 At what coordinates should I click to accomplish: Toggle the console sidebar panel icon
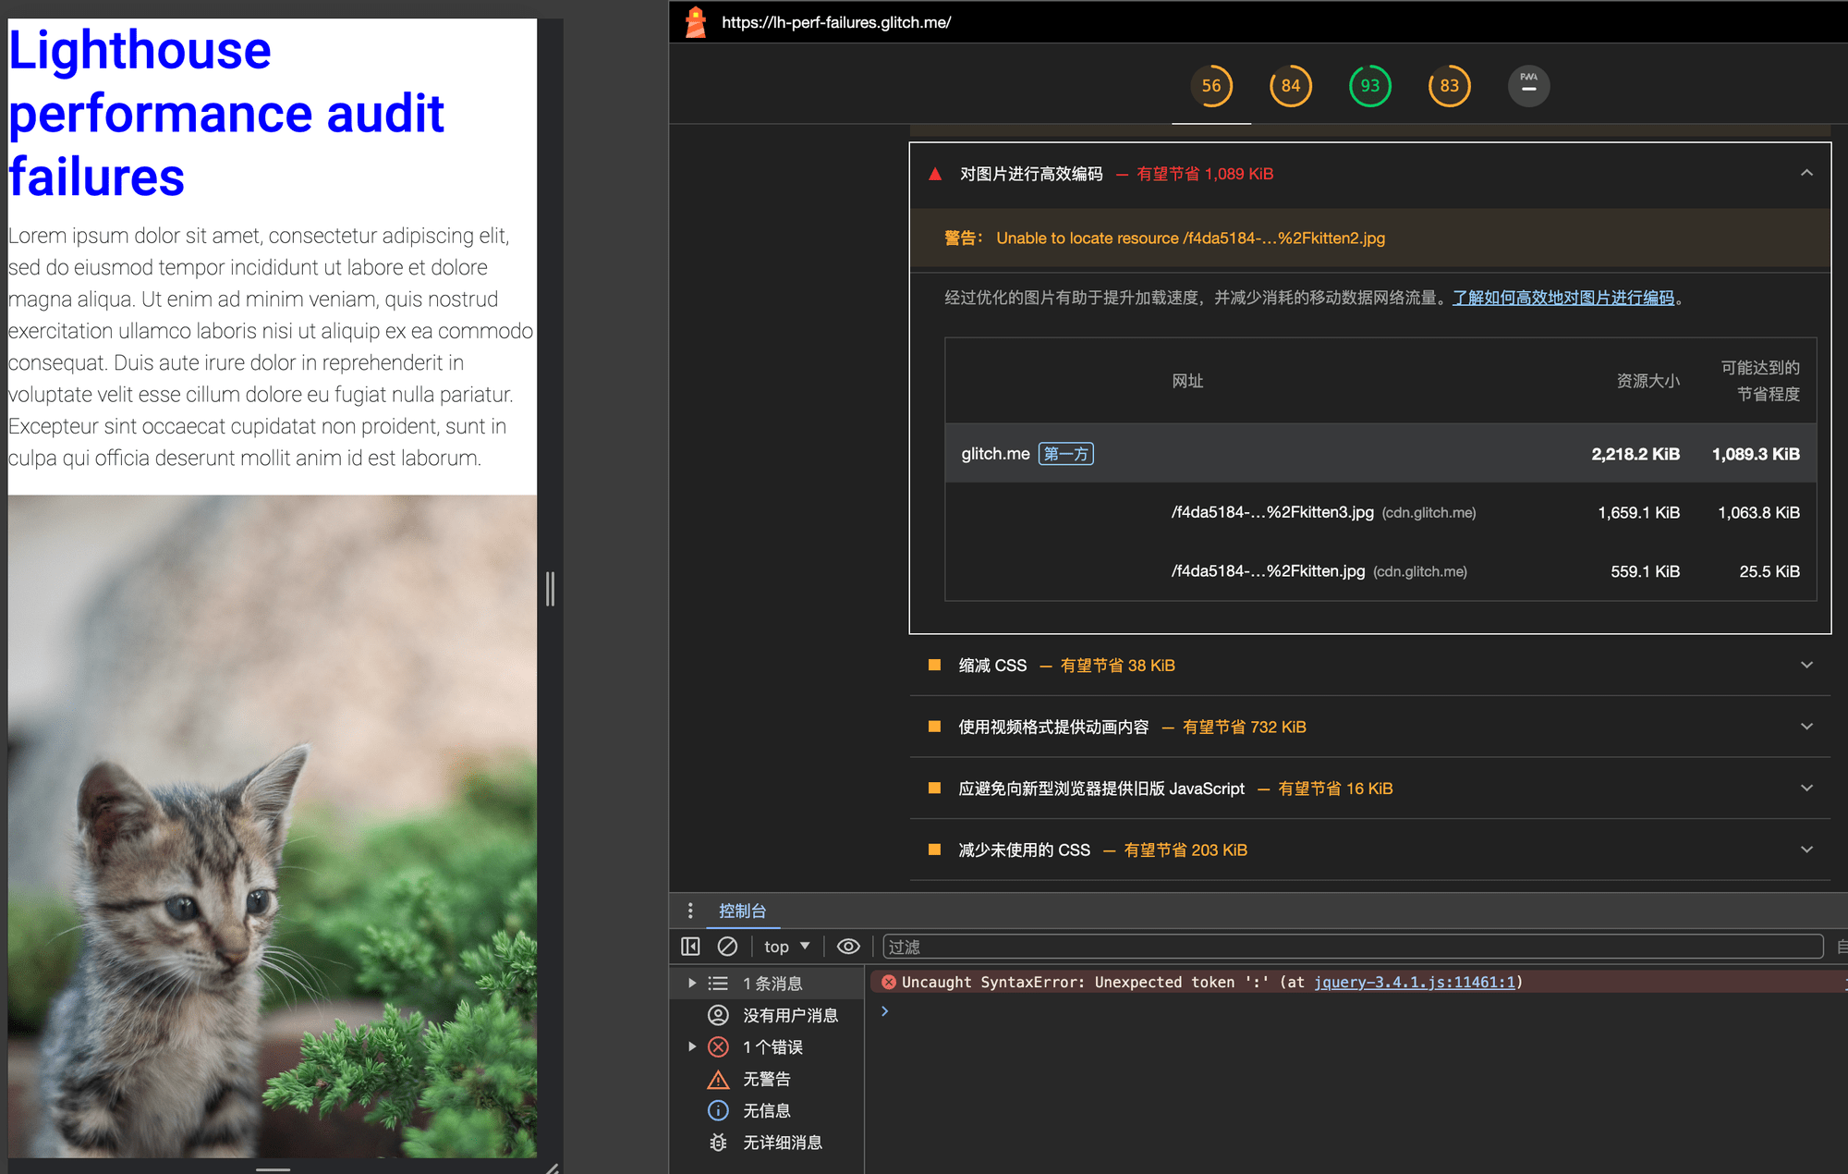pyautogui.click(x=690, y=947)
